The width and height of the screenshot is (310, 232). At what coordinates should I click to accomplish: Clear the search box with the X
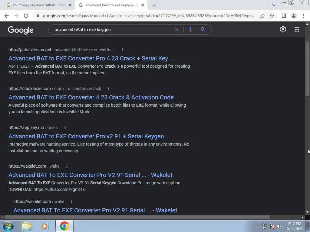(x=177, y=30)
